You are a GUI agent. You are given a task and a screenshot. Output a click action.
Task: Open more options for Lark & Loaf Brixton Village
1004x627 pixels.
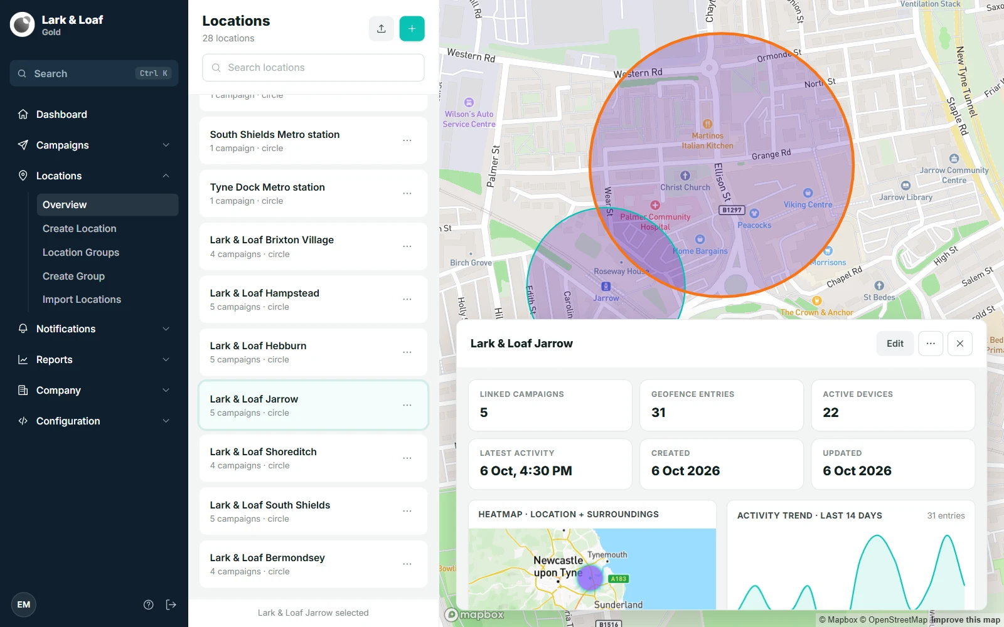[407, 246]
